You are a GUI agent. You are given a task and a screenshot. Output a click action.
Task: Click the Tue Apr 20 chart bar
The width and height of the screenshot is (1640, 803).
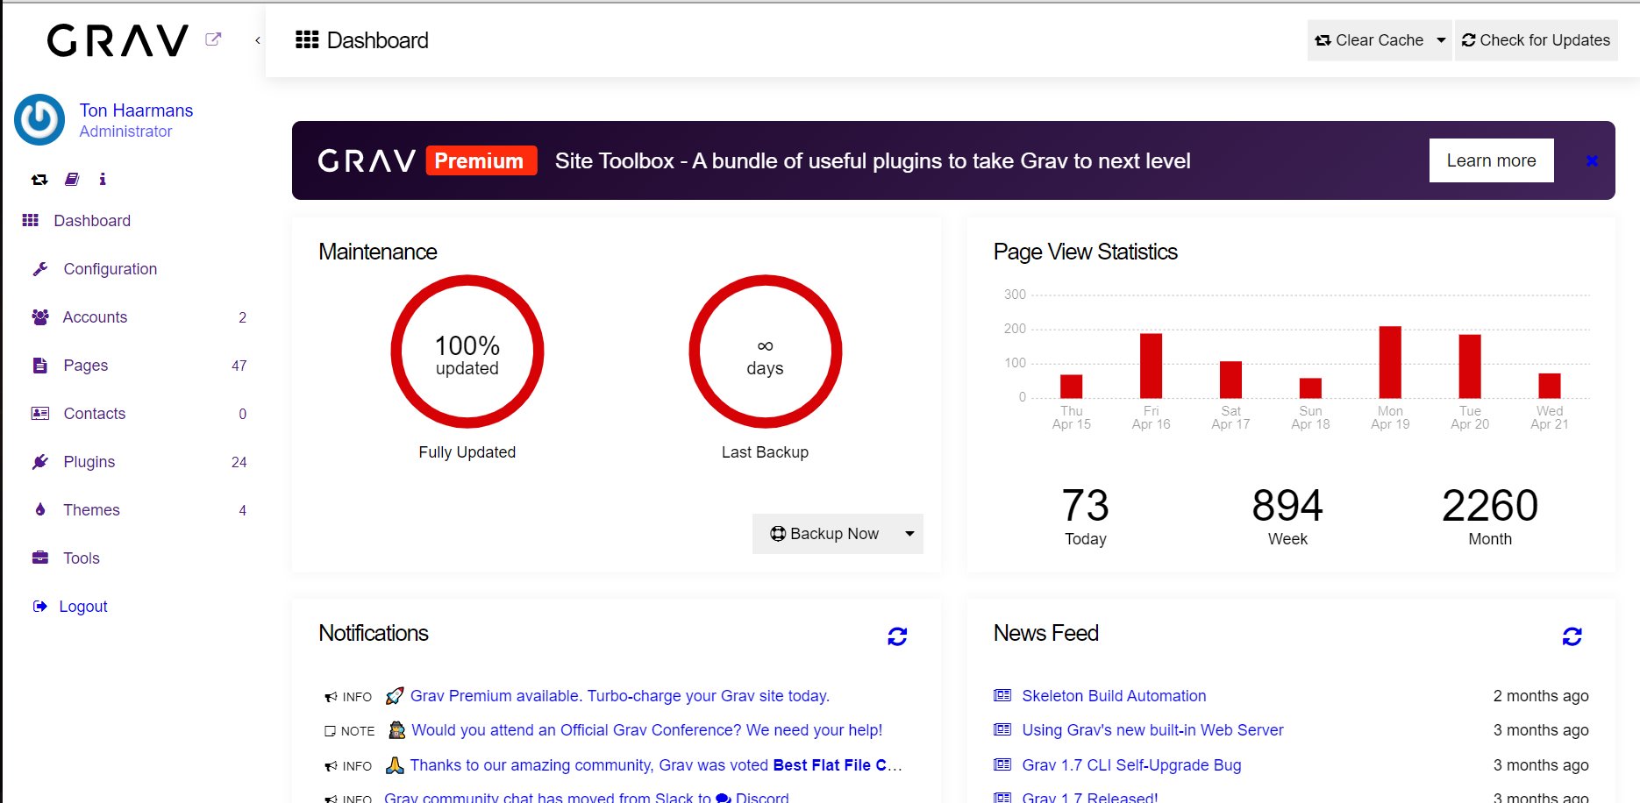point(1470,366)
